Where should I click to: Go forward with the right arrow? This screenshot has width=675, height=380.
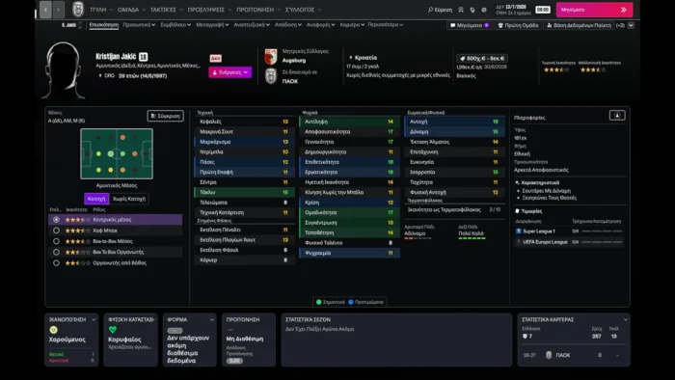click(59, 10)
